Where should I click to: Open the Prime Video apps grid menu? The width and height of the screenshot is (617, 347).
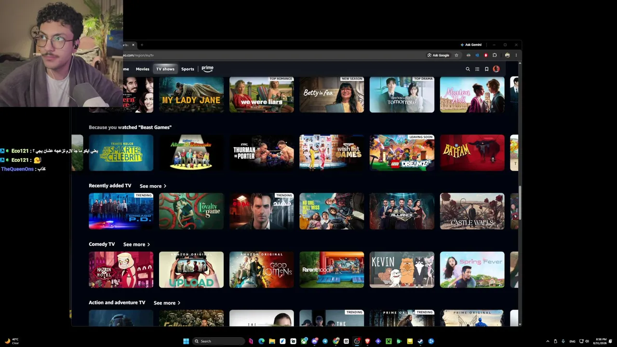pyautogui.click(x=477, y=69)
